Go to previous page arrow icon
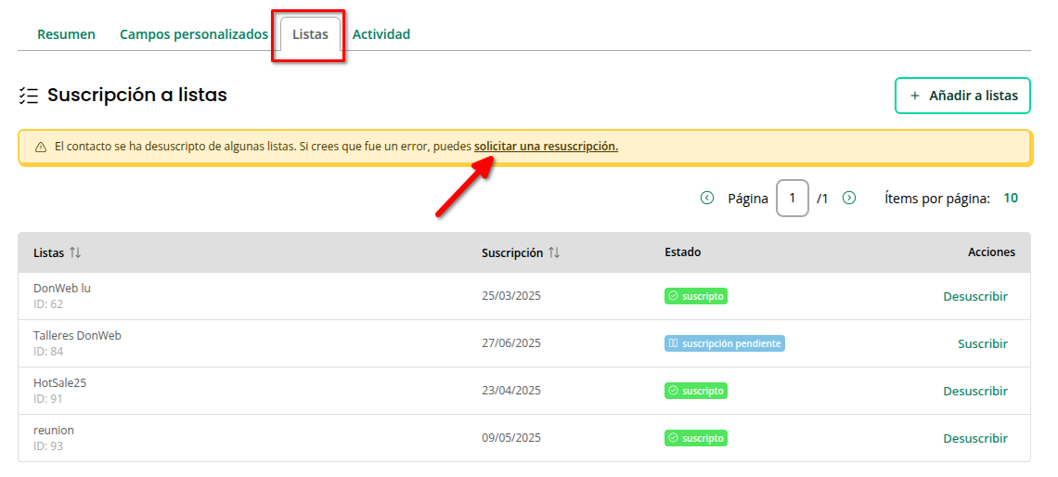 point(707,198)
